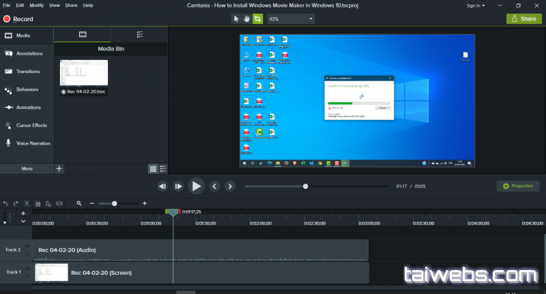Activate the Pan hand tool
The image size is (546, 294).
click(x=246, y=19)
